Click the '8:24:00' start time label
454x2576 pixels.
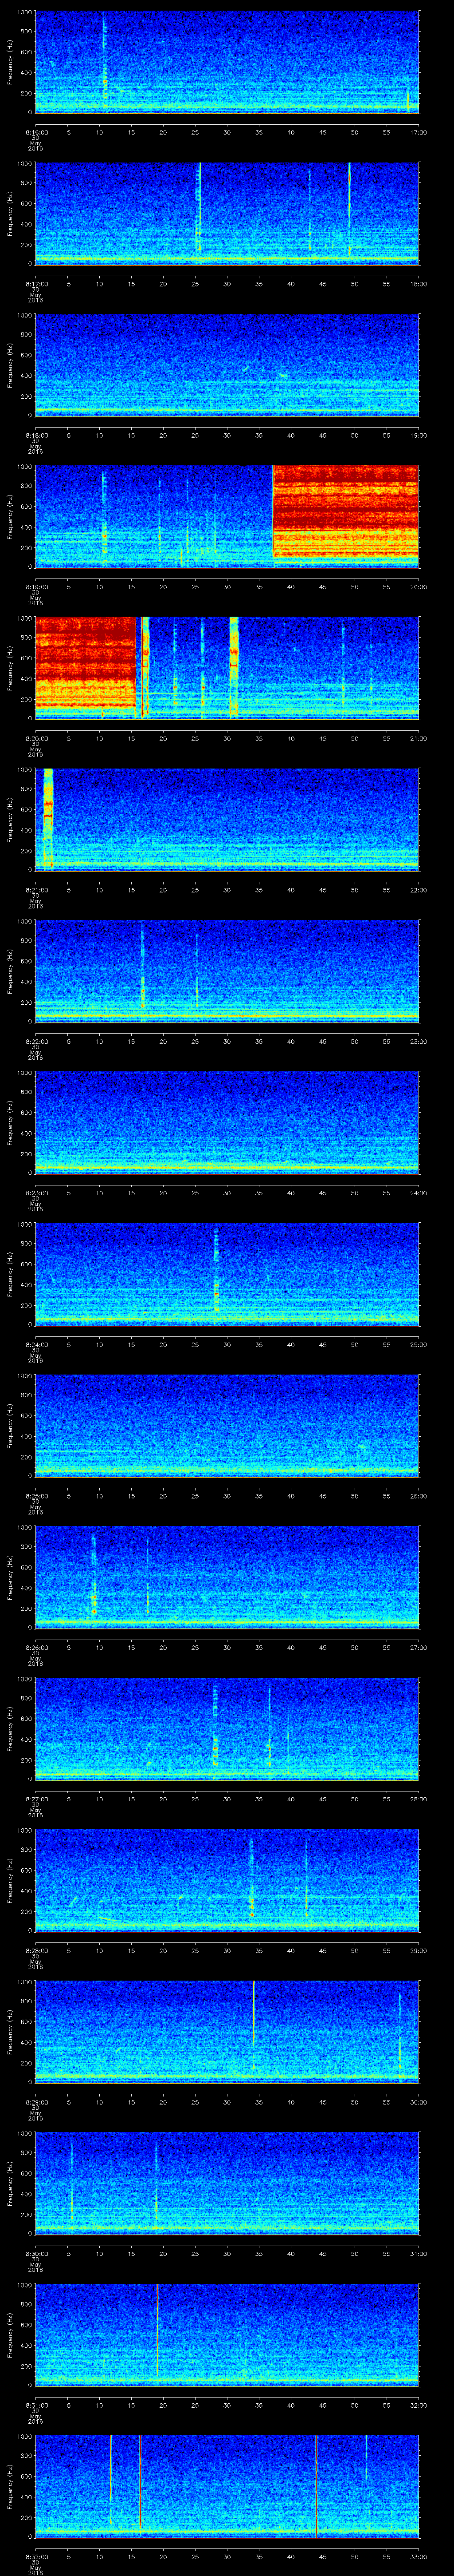pos(36,1344)
